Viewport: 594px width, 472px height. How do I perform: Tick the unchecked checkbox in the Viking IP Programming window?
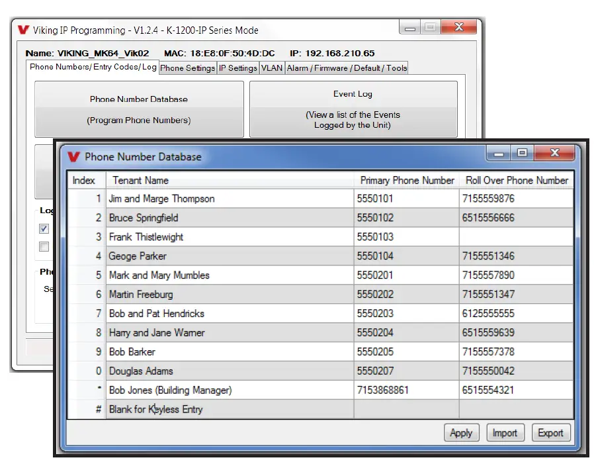(44, 247)
